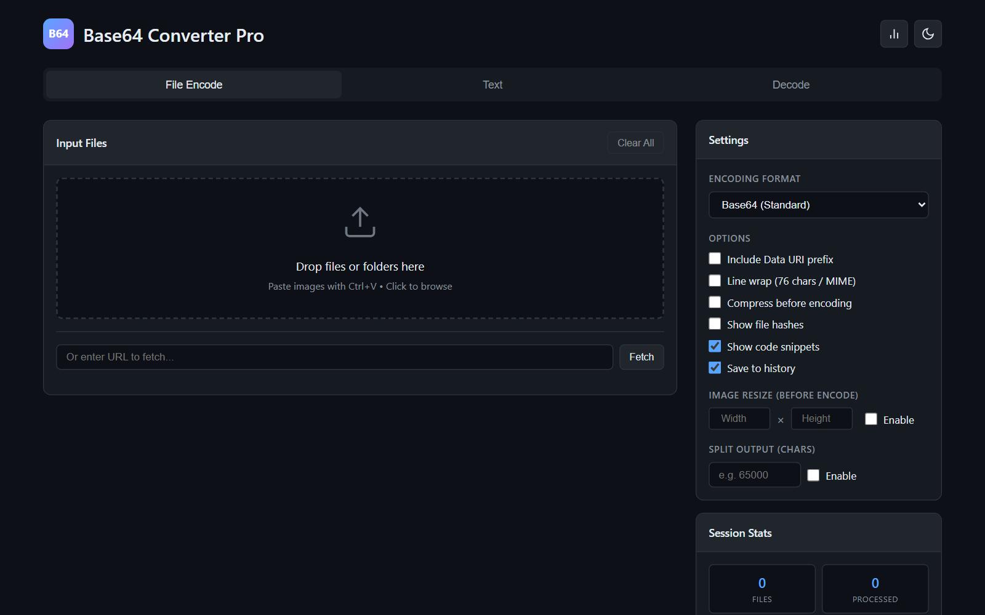Focus the image resize Width field
Viewport: 985px width, 615px height.
(x=739, y=418)
